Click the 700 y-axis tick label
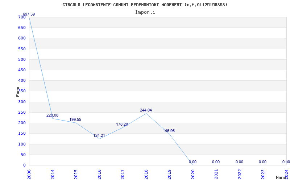The width and height of the screenshot is (290, 181). coord(22,17)
